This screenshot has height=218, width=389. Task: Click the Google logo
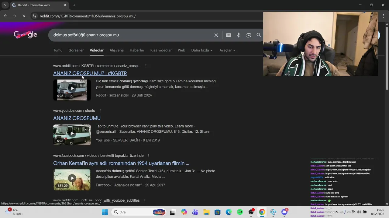26,35
